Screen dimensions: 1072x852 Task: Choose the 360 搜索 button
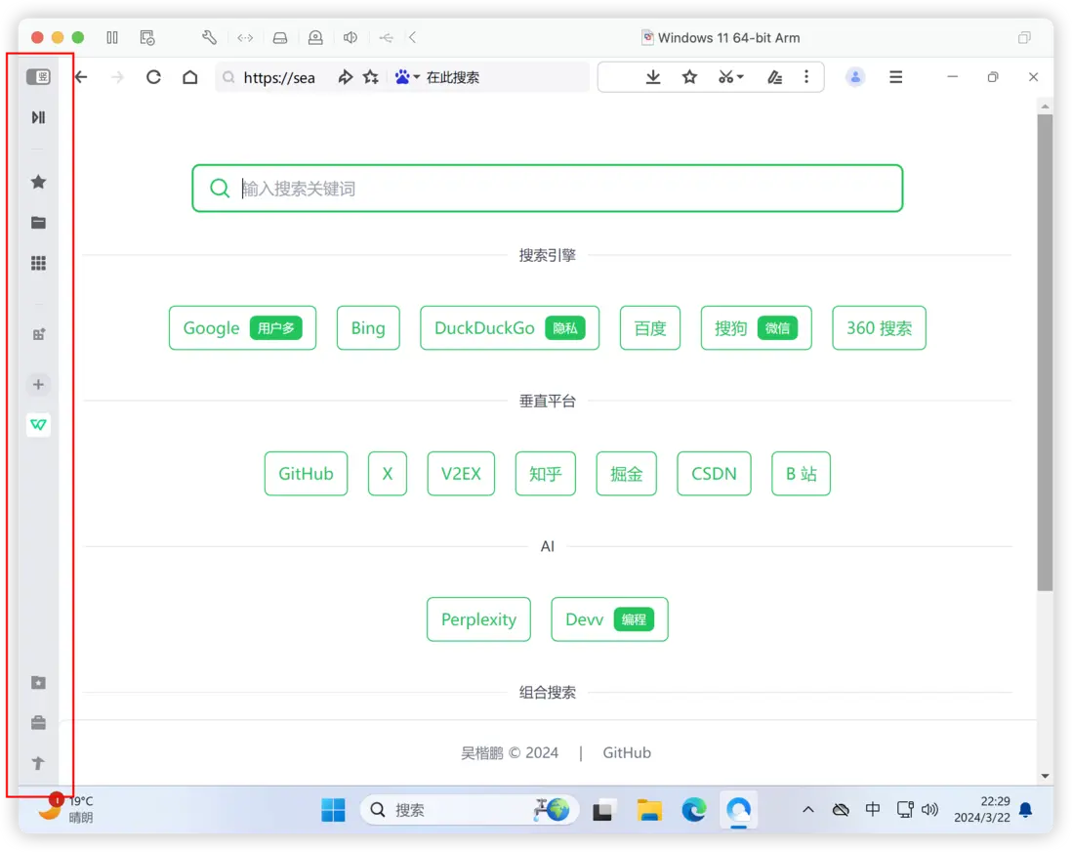pos(880,327)
